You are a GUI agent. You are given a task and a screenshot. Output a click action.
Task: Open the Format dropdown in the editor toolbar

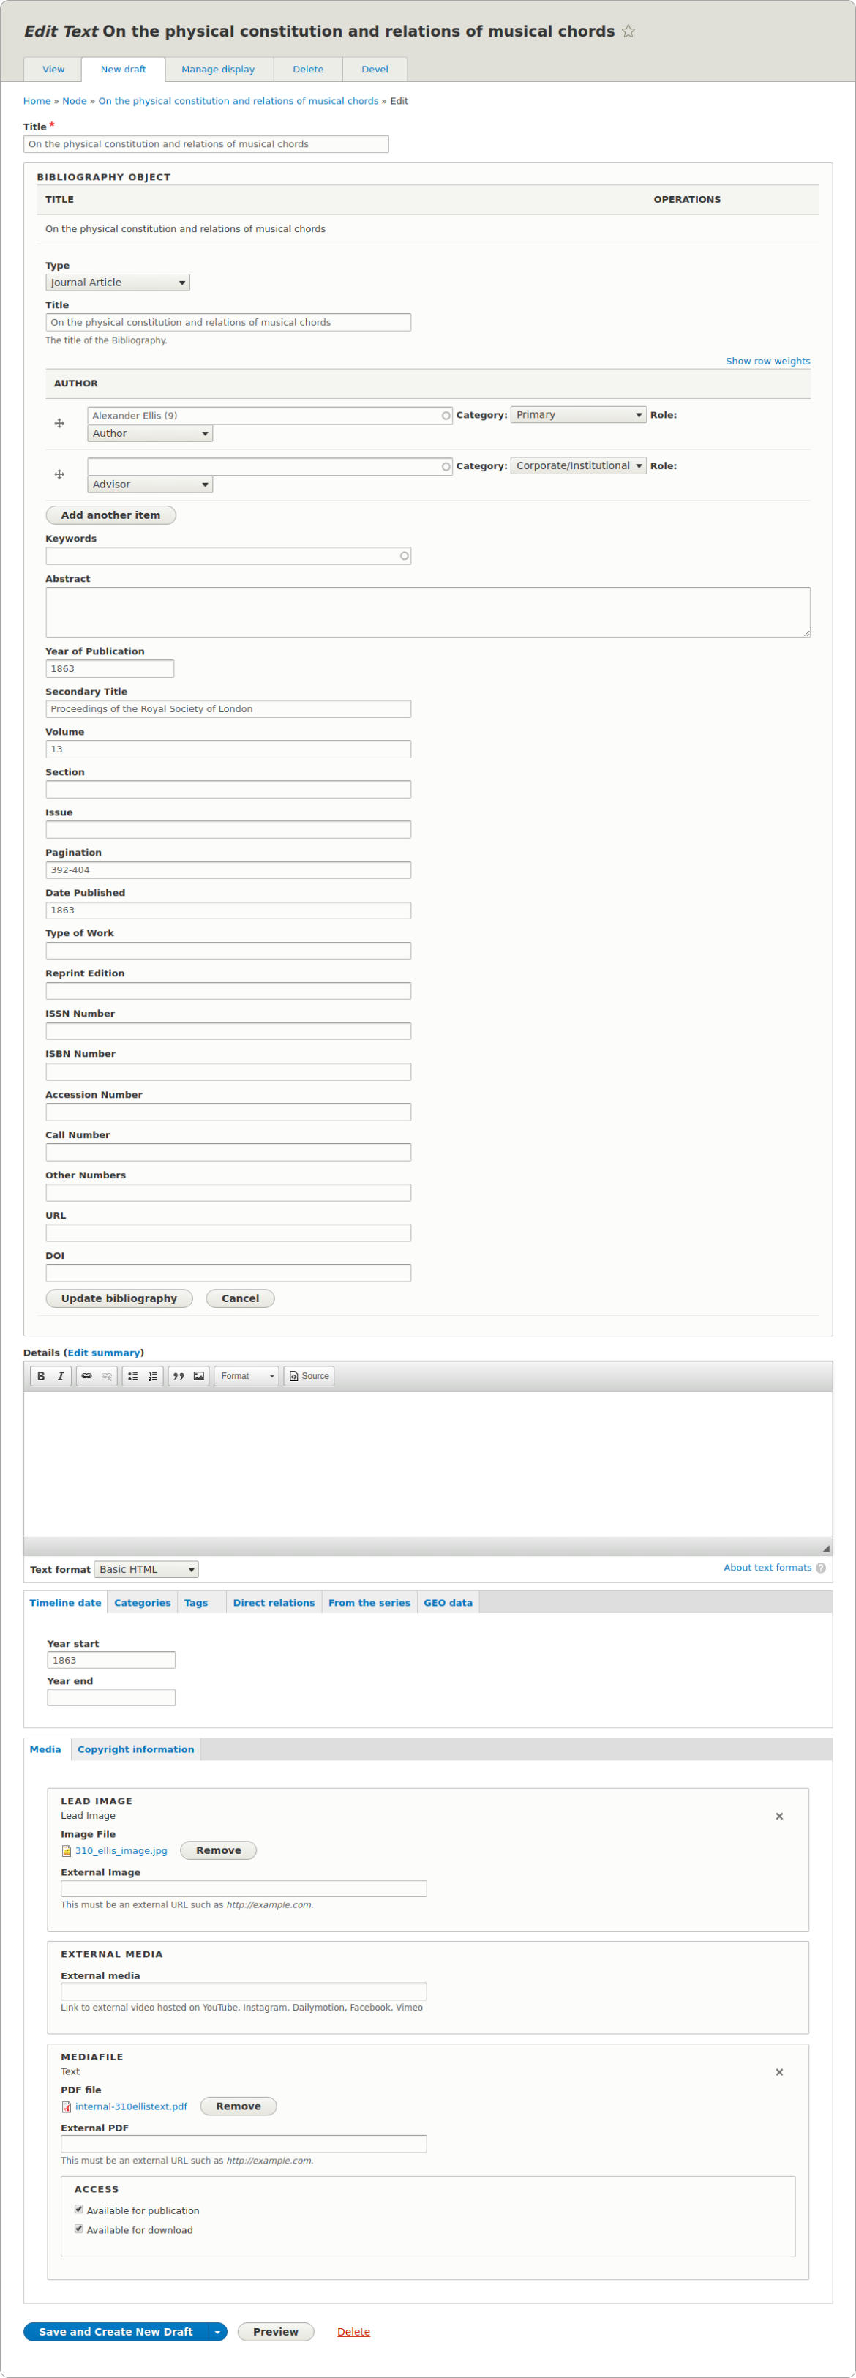pos(247,1375)
